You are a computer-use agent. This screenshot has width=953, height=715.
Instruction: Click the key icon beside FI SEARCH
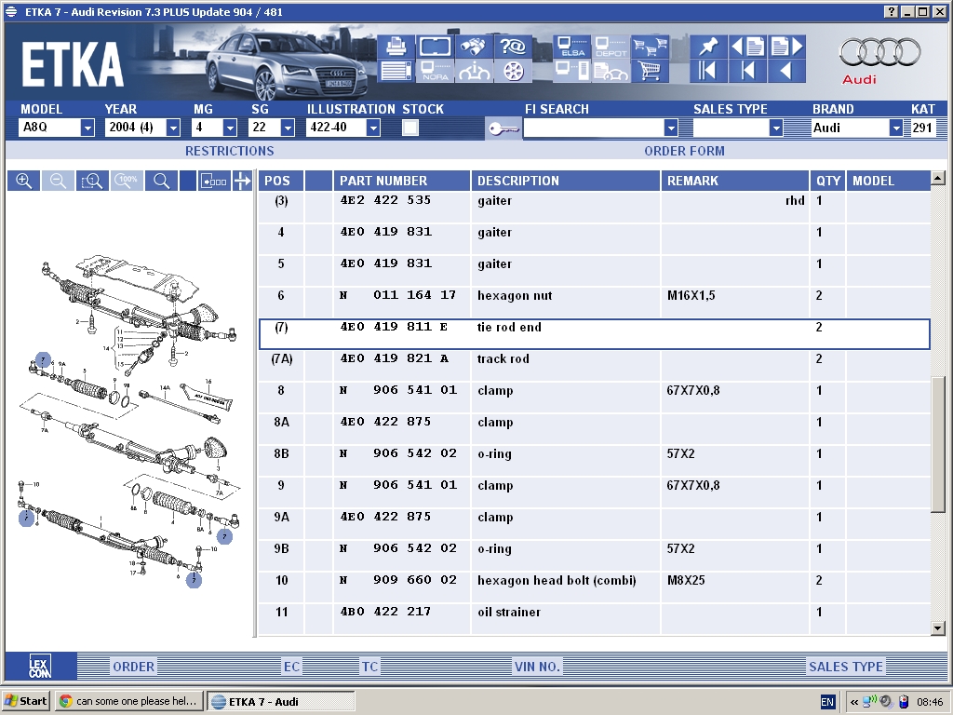(503, 128)
